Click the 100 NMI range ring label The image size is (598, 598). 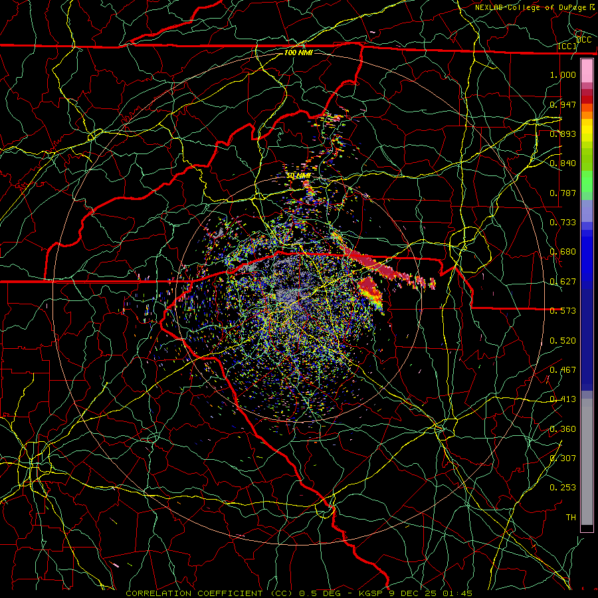tap(298, 52)
